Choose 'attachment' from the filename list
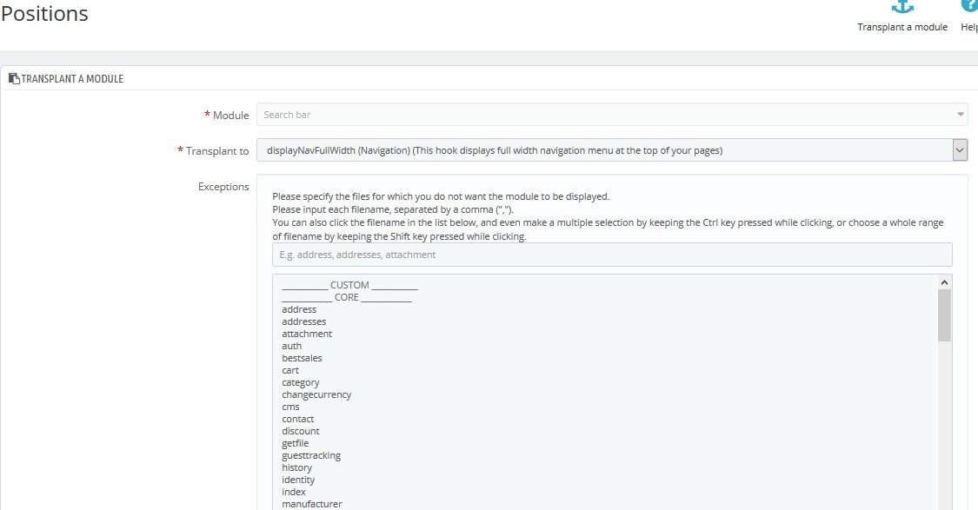 [307, 334]
